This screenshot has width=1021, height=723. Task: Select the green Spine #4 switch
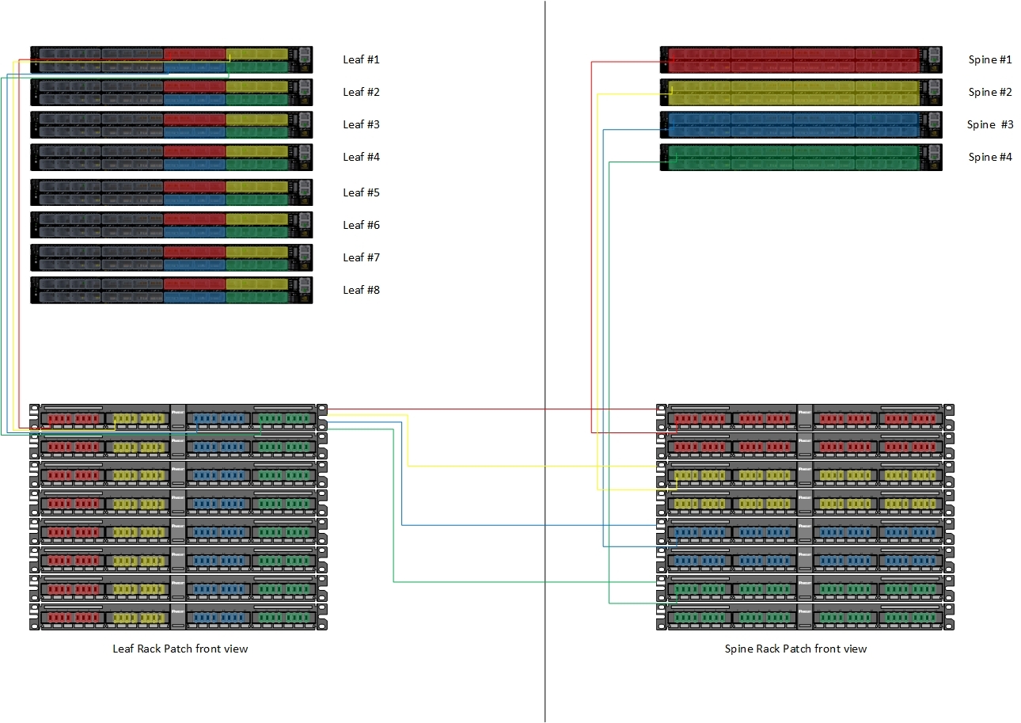[791, 158]
